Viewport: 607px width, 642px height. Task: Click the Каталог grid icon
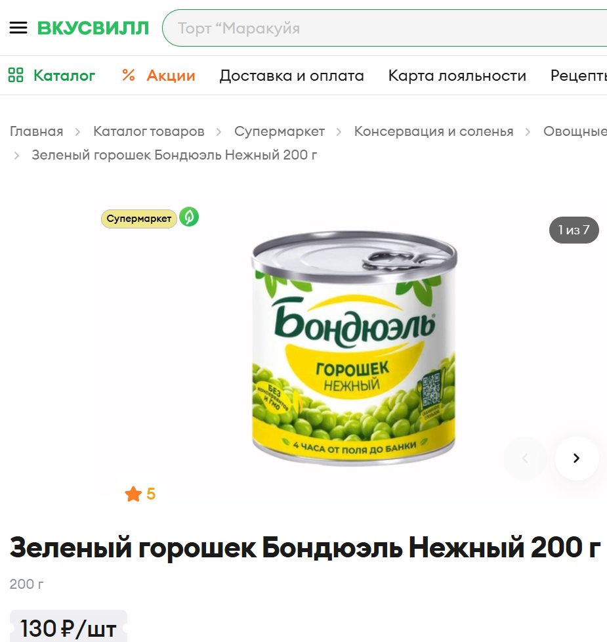tap(16, 75)
